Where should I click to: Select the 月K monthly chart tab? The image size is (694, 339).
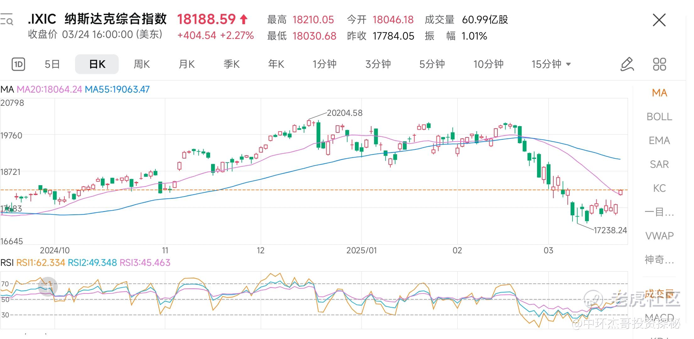187,64
